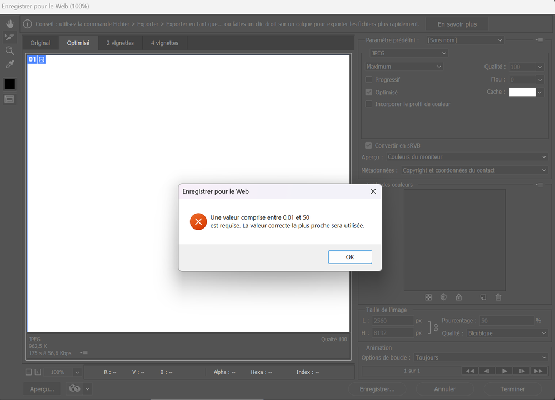Switch to the Original tab
Screen dimensions: 555x400
coord(40,43)
